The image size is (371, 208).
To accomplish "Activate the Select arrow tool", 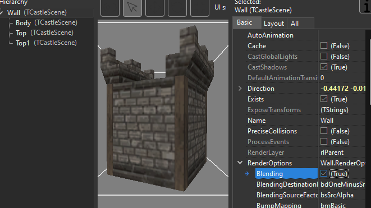I will click(x=132, y=8).
